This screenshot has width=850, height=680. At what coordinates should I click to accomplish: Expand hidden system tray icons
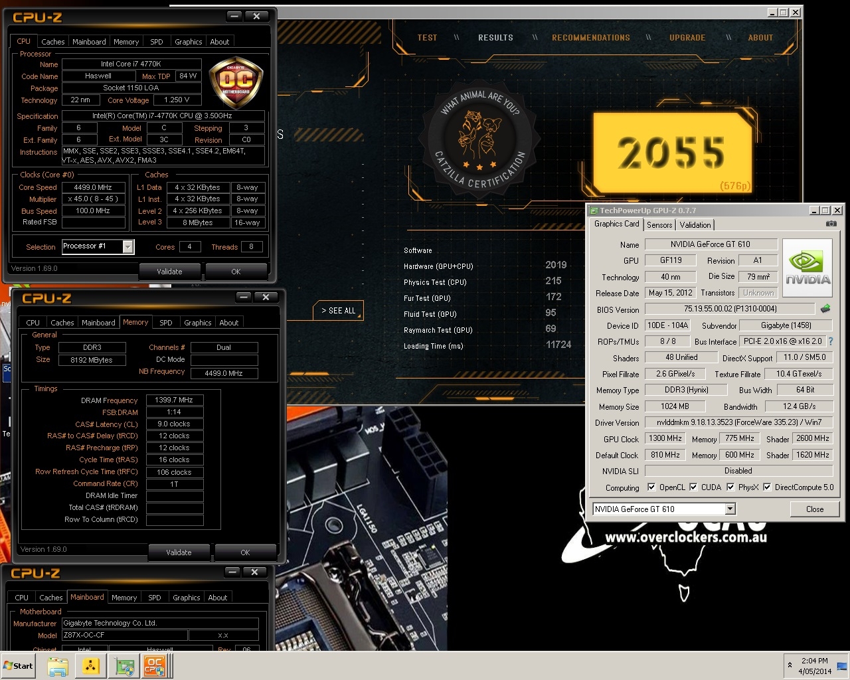pyautogui.click(x=790, y=665)
